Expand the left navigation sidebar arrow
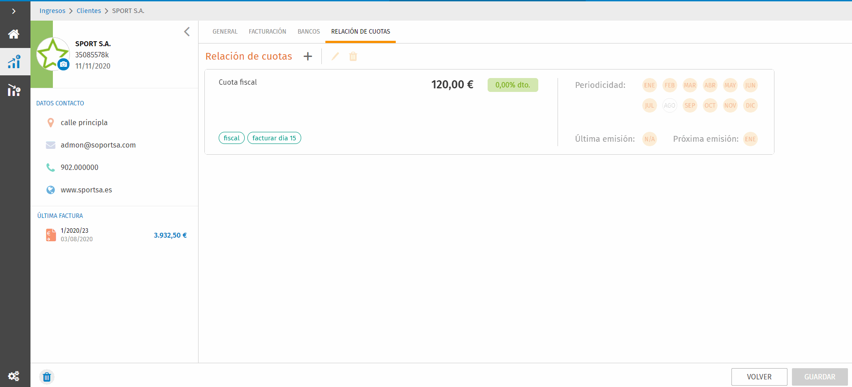 click(x=14, y=11)
